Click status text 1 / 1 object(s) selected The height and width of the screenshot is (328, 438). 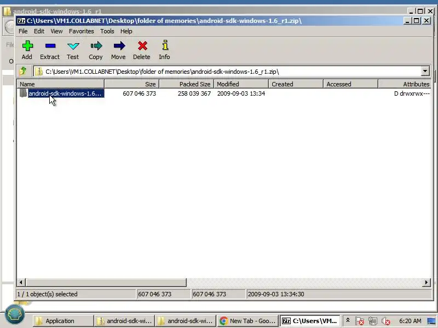pos(47,294)
